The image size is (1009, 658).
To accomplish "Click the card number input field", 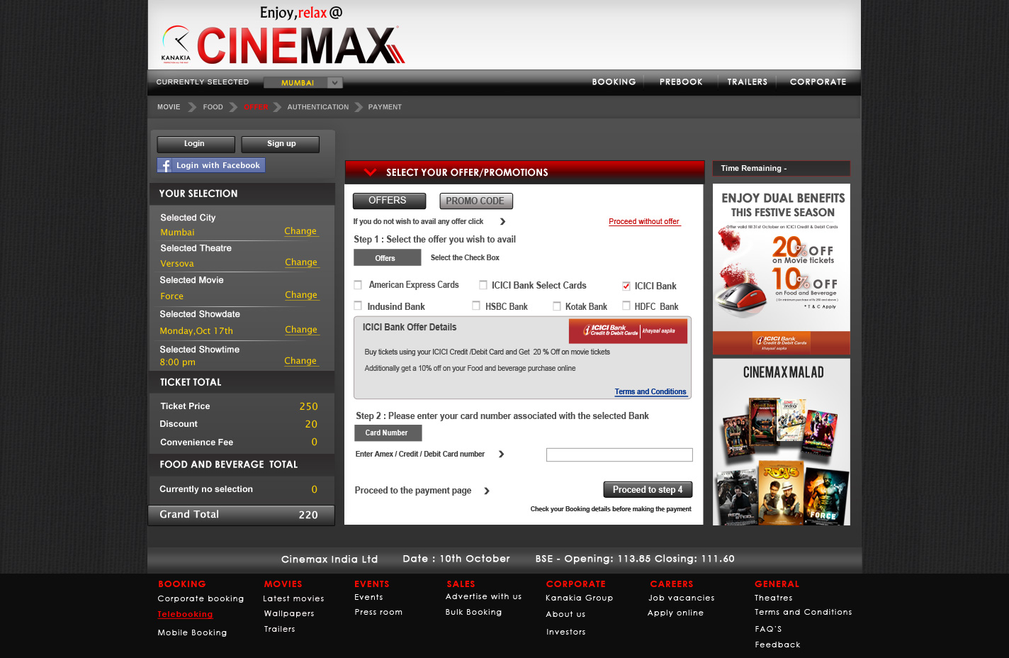I will tap(619, 455).
